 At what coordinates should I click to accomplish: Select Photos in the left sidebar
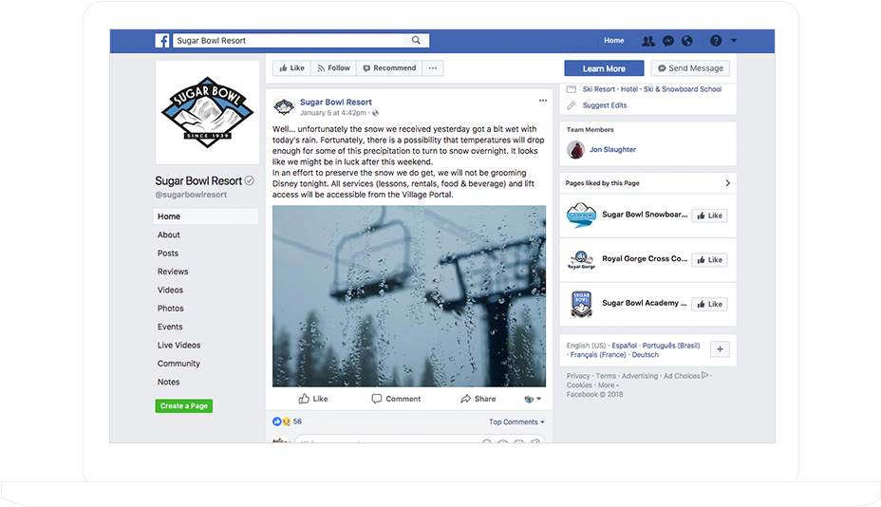pos(171,308)
